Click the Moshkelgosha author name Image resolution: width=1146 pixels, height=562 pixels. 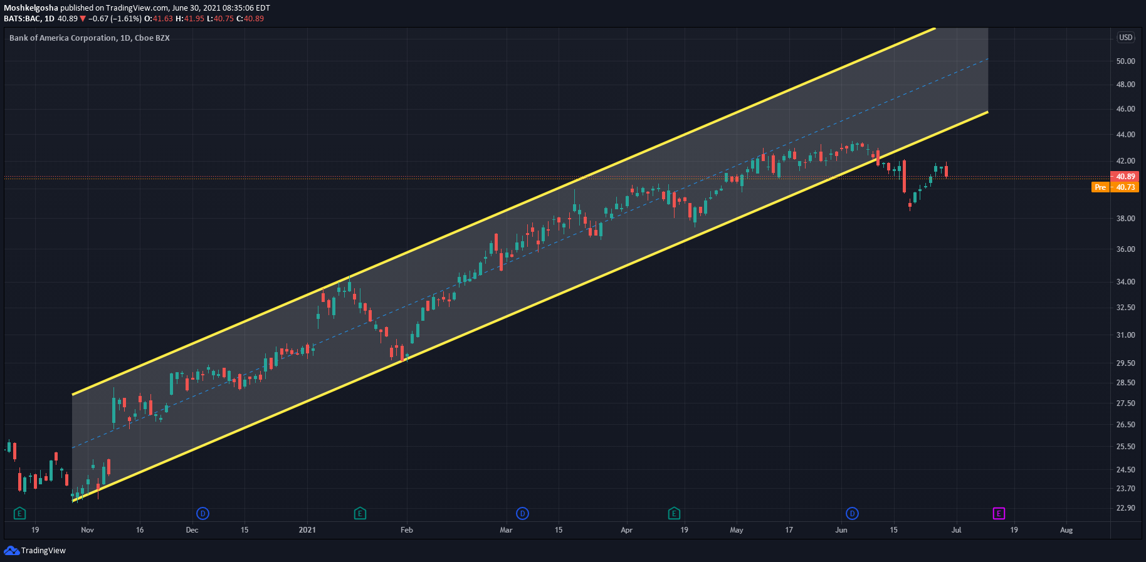point(31,8)
